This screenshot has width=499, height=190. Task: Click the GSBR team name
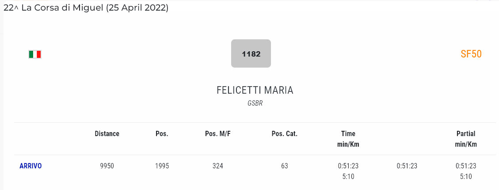(x=255, y=103)
